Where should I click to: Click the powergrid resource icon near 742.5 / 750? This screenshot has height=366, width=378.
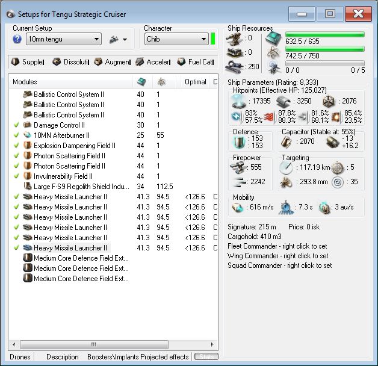274,52
